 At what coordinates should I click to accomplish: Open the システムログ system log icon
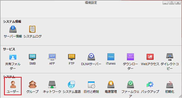32,29
